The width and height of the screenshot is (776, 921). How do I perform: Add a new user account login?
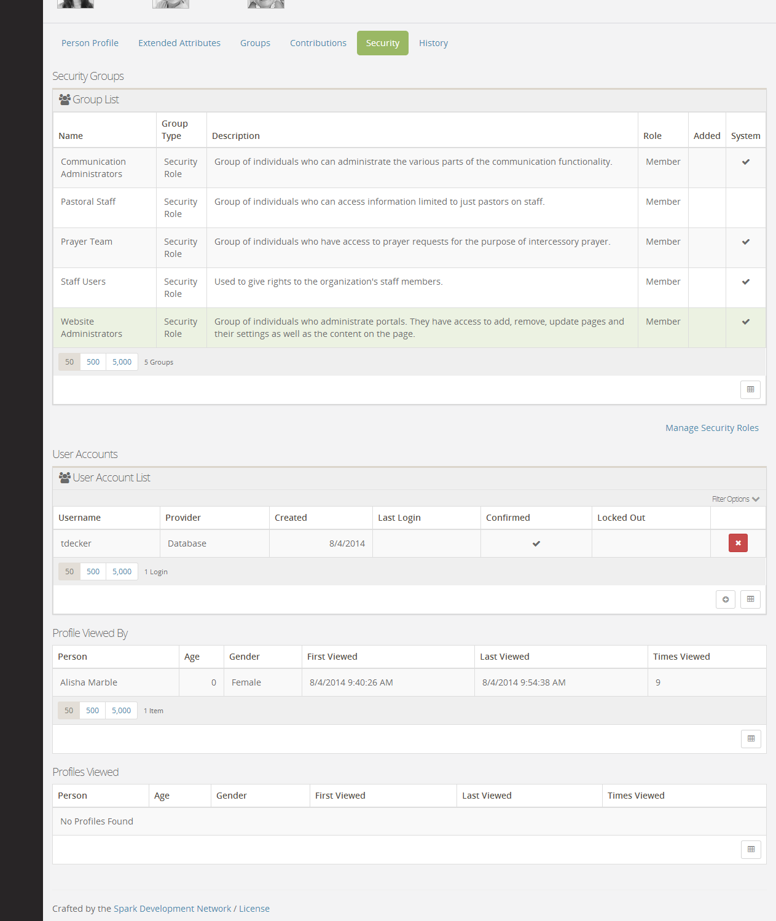pos(726,599)
